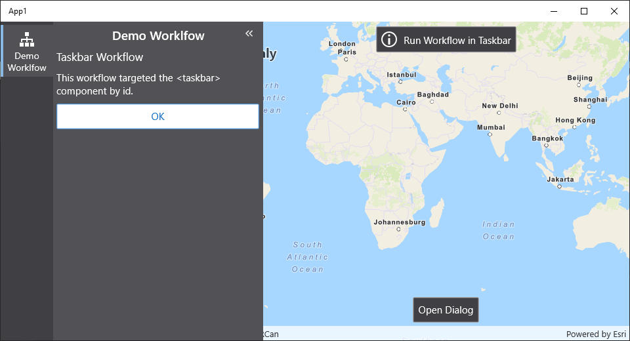Click the Beijing city marker on map
630x341 pixels.
pos(580,85)
